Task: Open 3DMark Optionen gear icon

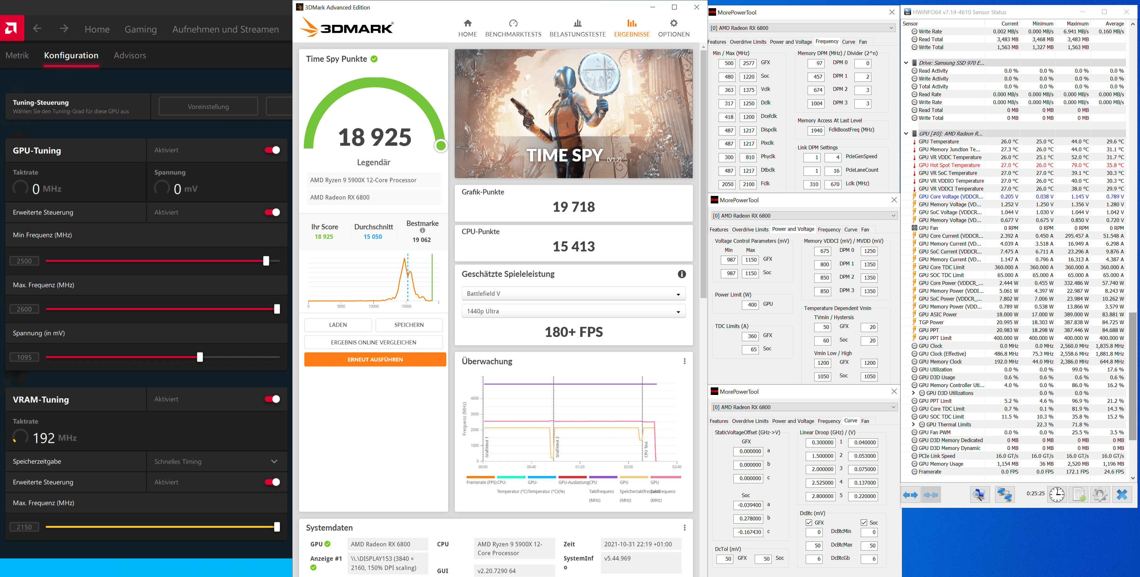Action: tap(674, 24)
